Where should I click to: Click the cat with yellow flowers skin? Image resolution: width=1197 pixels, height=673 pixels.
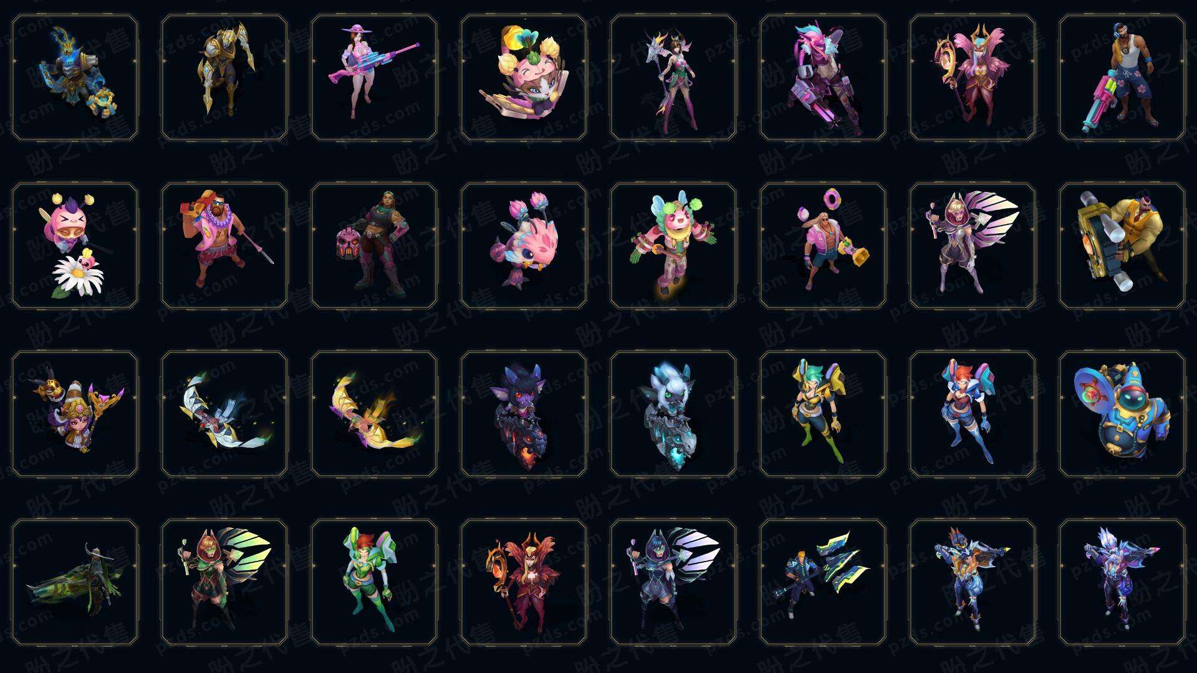524,78
